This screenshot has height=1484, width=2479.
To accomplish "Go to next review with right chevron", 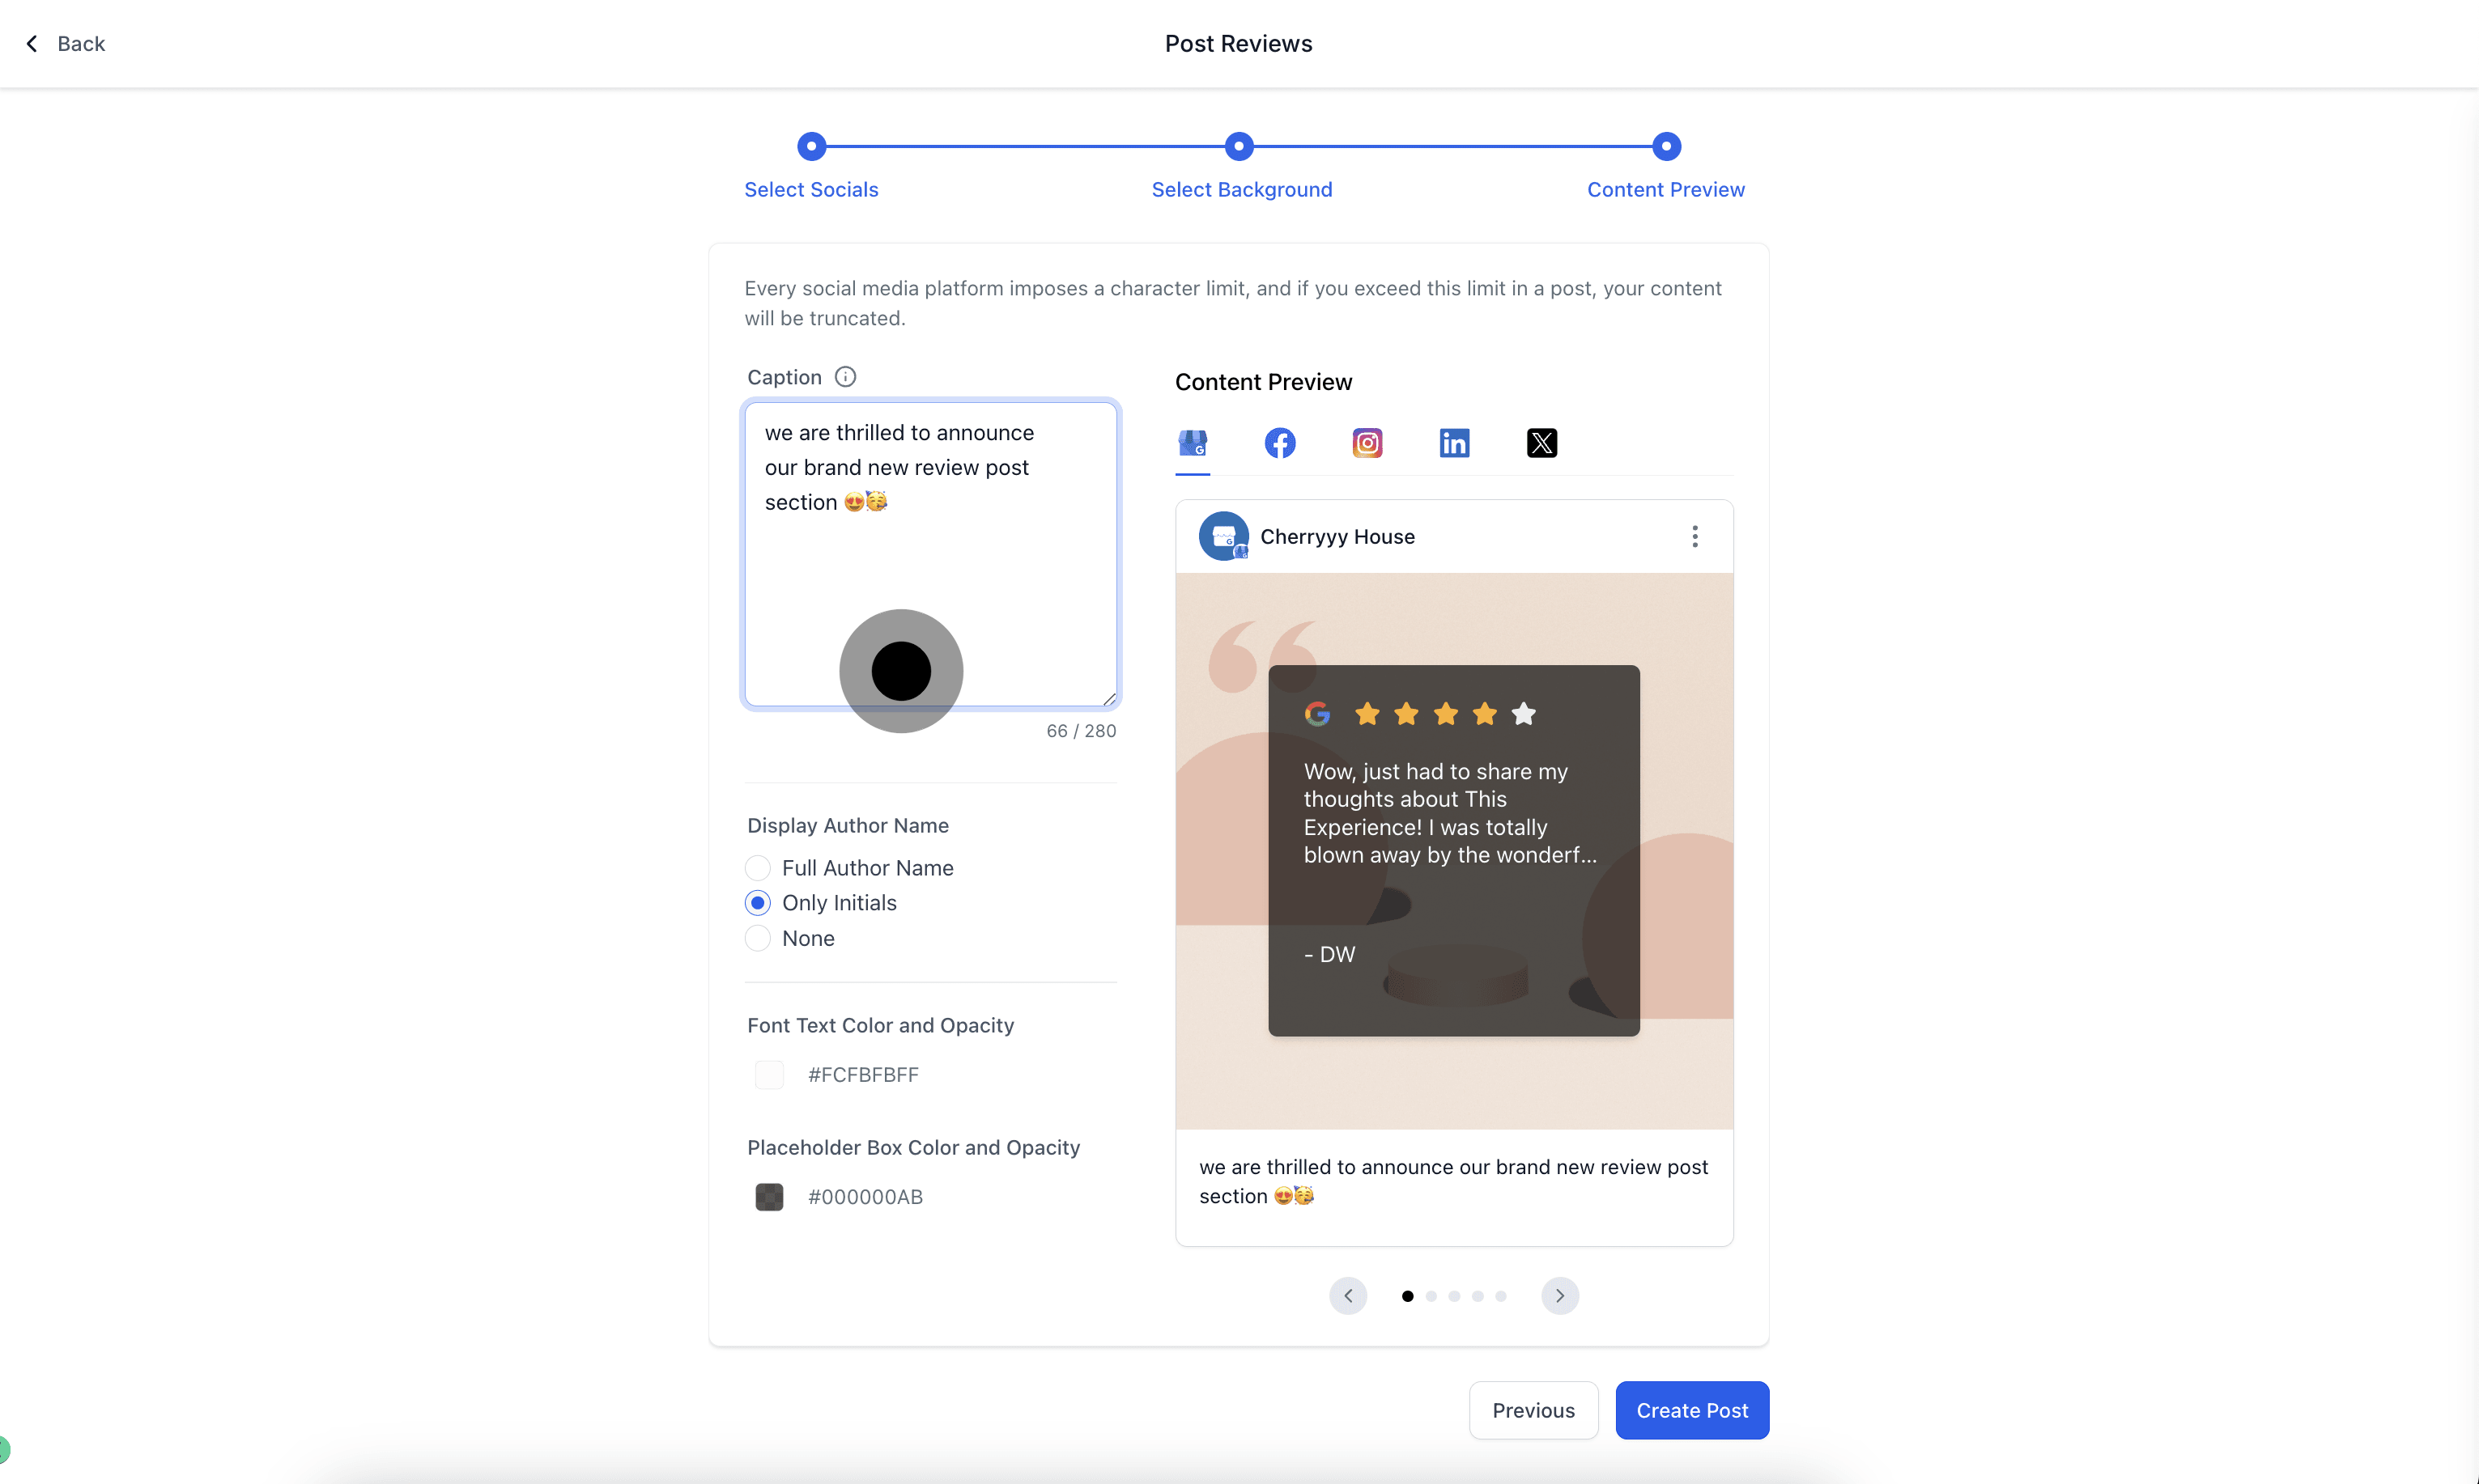I will coord(1558,1296).
